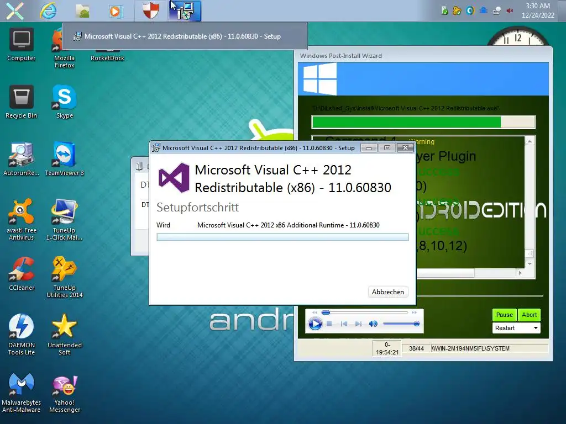Open TuneUp 1-Click Maintenance shortcut
Viewport: 566px width, 424px height.
[x=64, y=220]
